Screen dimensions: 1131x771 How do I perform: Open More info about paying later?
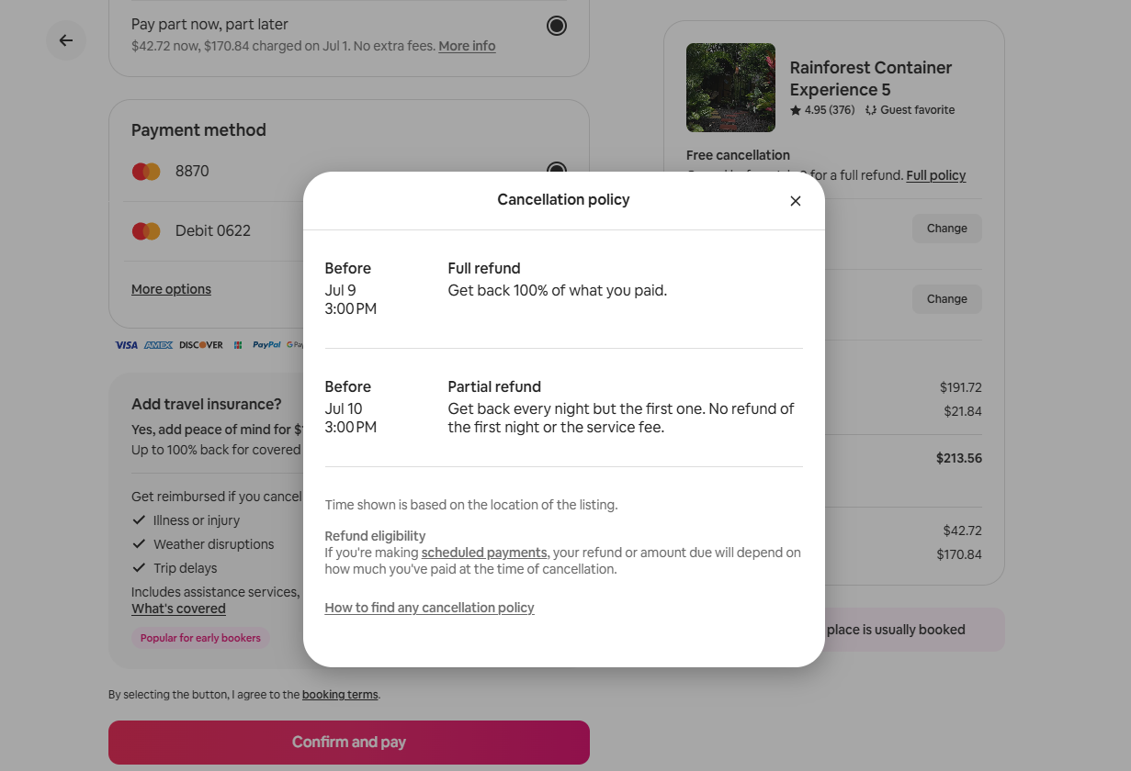click(x=467, y=46)
